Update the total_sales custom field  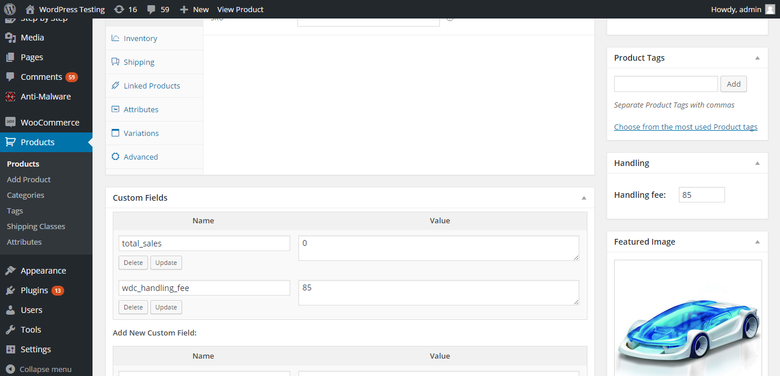[166, 263]
